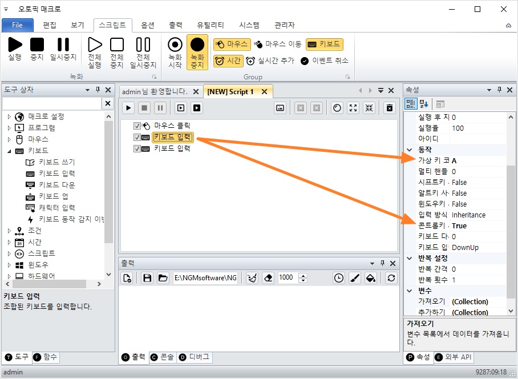This screenshot has width=518, height=379.
Task: Uncheck the 마우스 클릭 script step
Action: click(137, 126)
